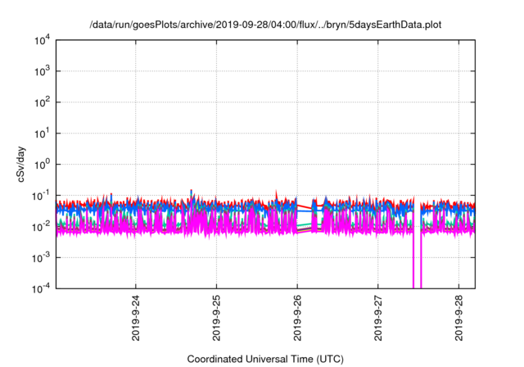Select the 2019-9-25 date tick label
Viewport: 524px width, 367px height.
pos(216,318)
